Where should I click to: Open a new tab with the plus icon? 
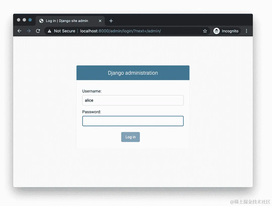(x=111, y=21)
